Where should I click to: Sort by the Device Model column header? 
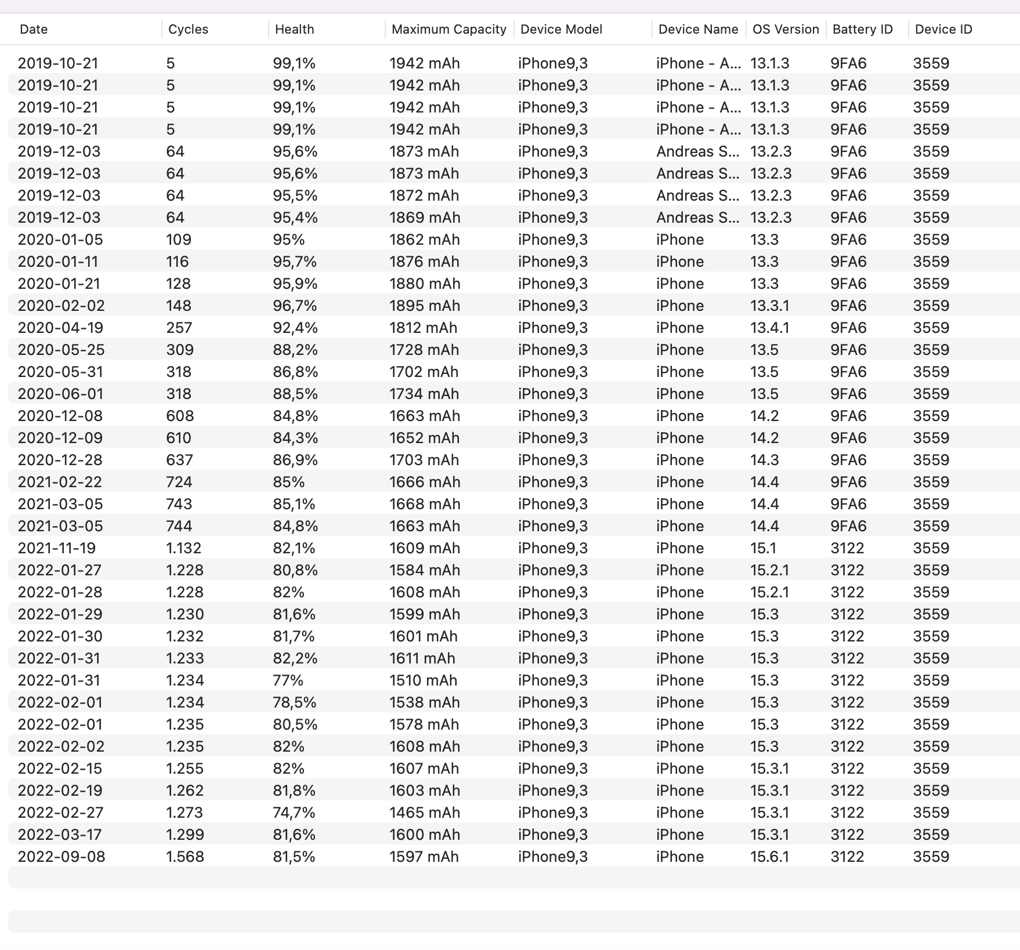coord(561,29)
